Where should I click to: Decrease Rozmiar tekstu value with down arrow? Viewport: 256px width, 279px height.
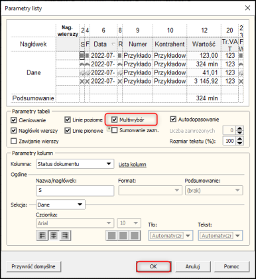click(240, 143)
